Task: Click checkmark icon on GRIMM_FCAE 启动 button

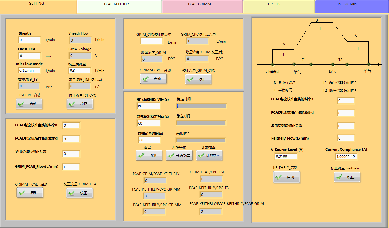Action: [x=22, y=193]
